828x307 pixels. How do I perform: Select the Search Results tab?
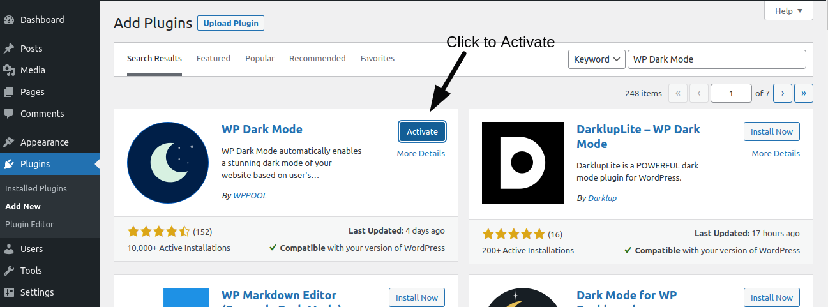154,59
